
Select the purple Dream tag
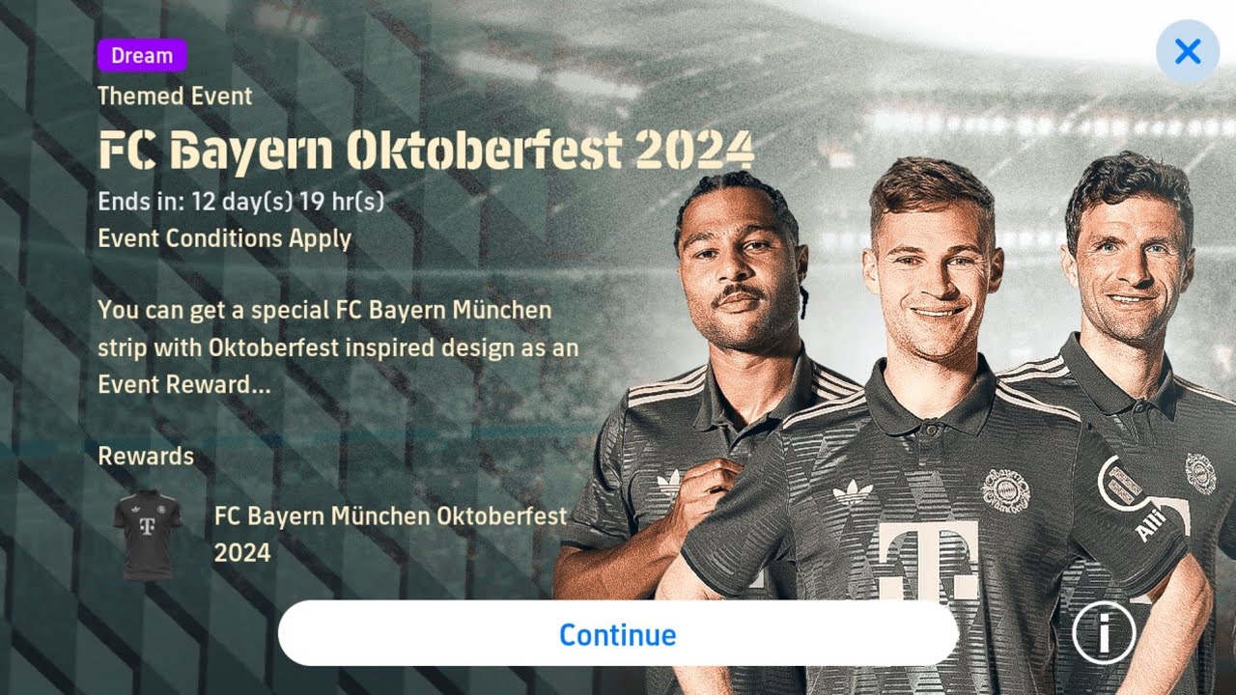tap(142, 56)
